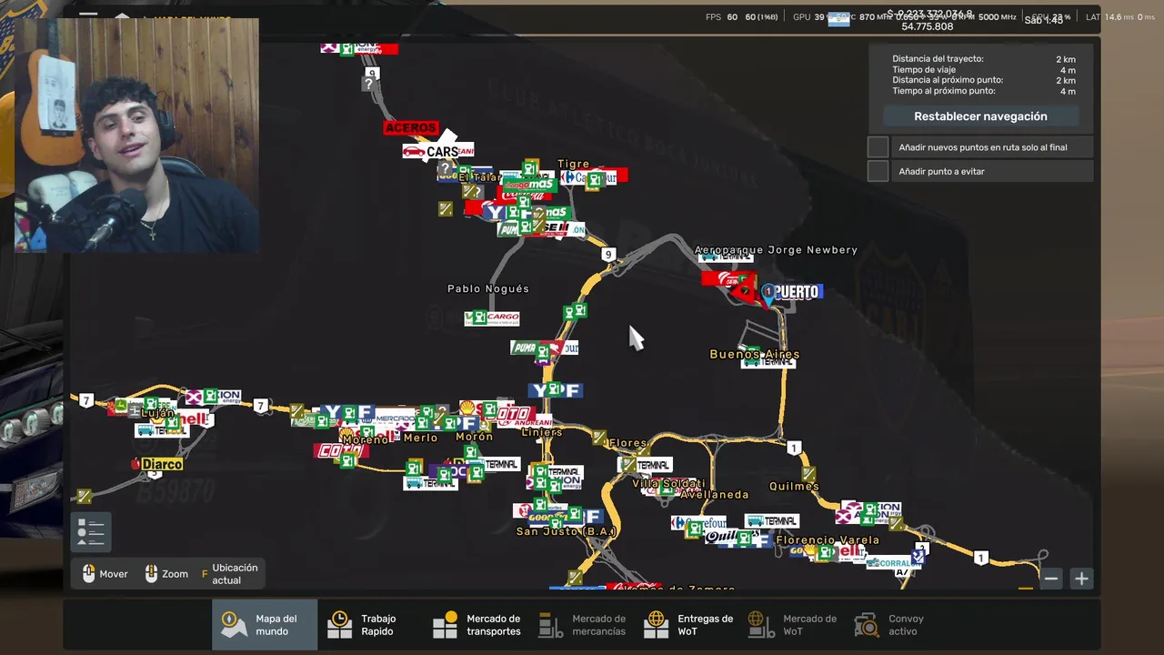Click the TERMINAL marker below Buenos Aires
The height and width of the screenshot is (655, 1164).
click(768, 361)
